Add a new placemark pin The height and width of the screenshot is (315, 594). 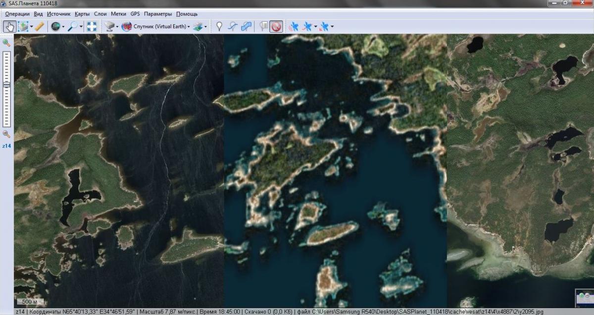[x=219, y=27]
